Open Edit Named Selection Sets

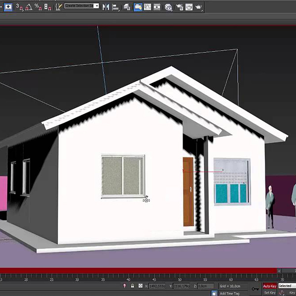point(58,7)
